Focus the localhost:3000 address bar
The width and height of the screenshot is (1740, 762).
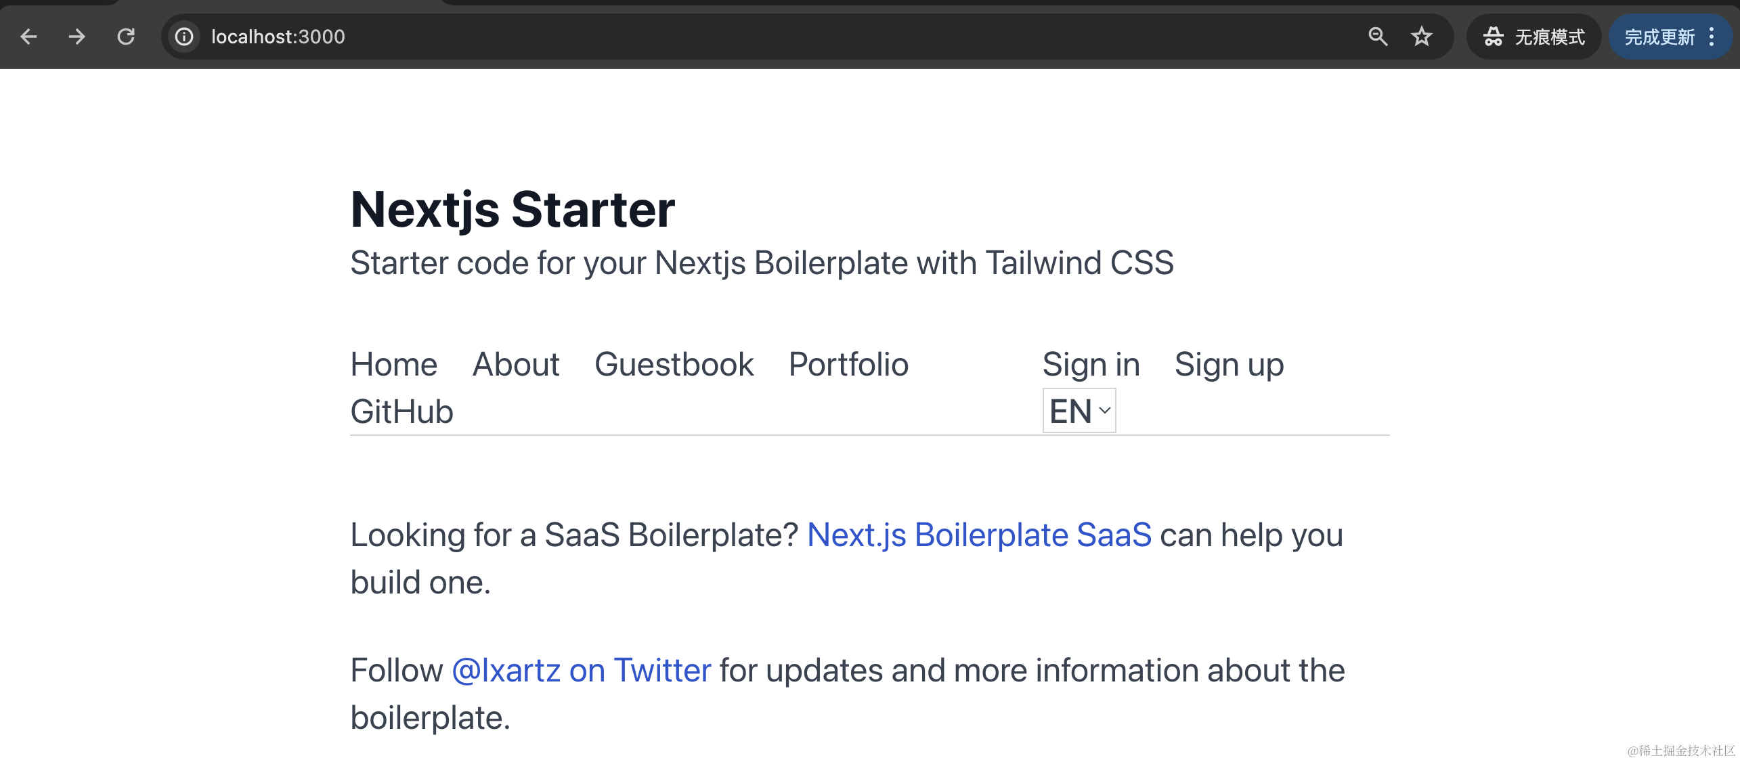pyautogui.click(x=745, y=37)
